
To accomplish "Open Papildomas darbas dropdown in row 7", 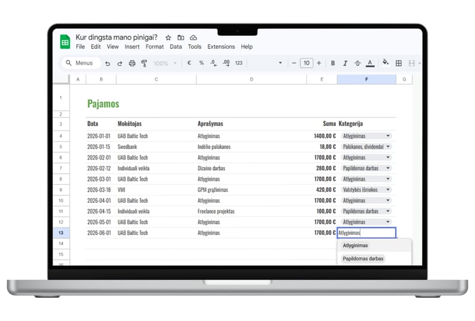I will (x=388, y=168).
